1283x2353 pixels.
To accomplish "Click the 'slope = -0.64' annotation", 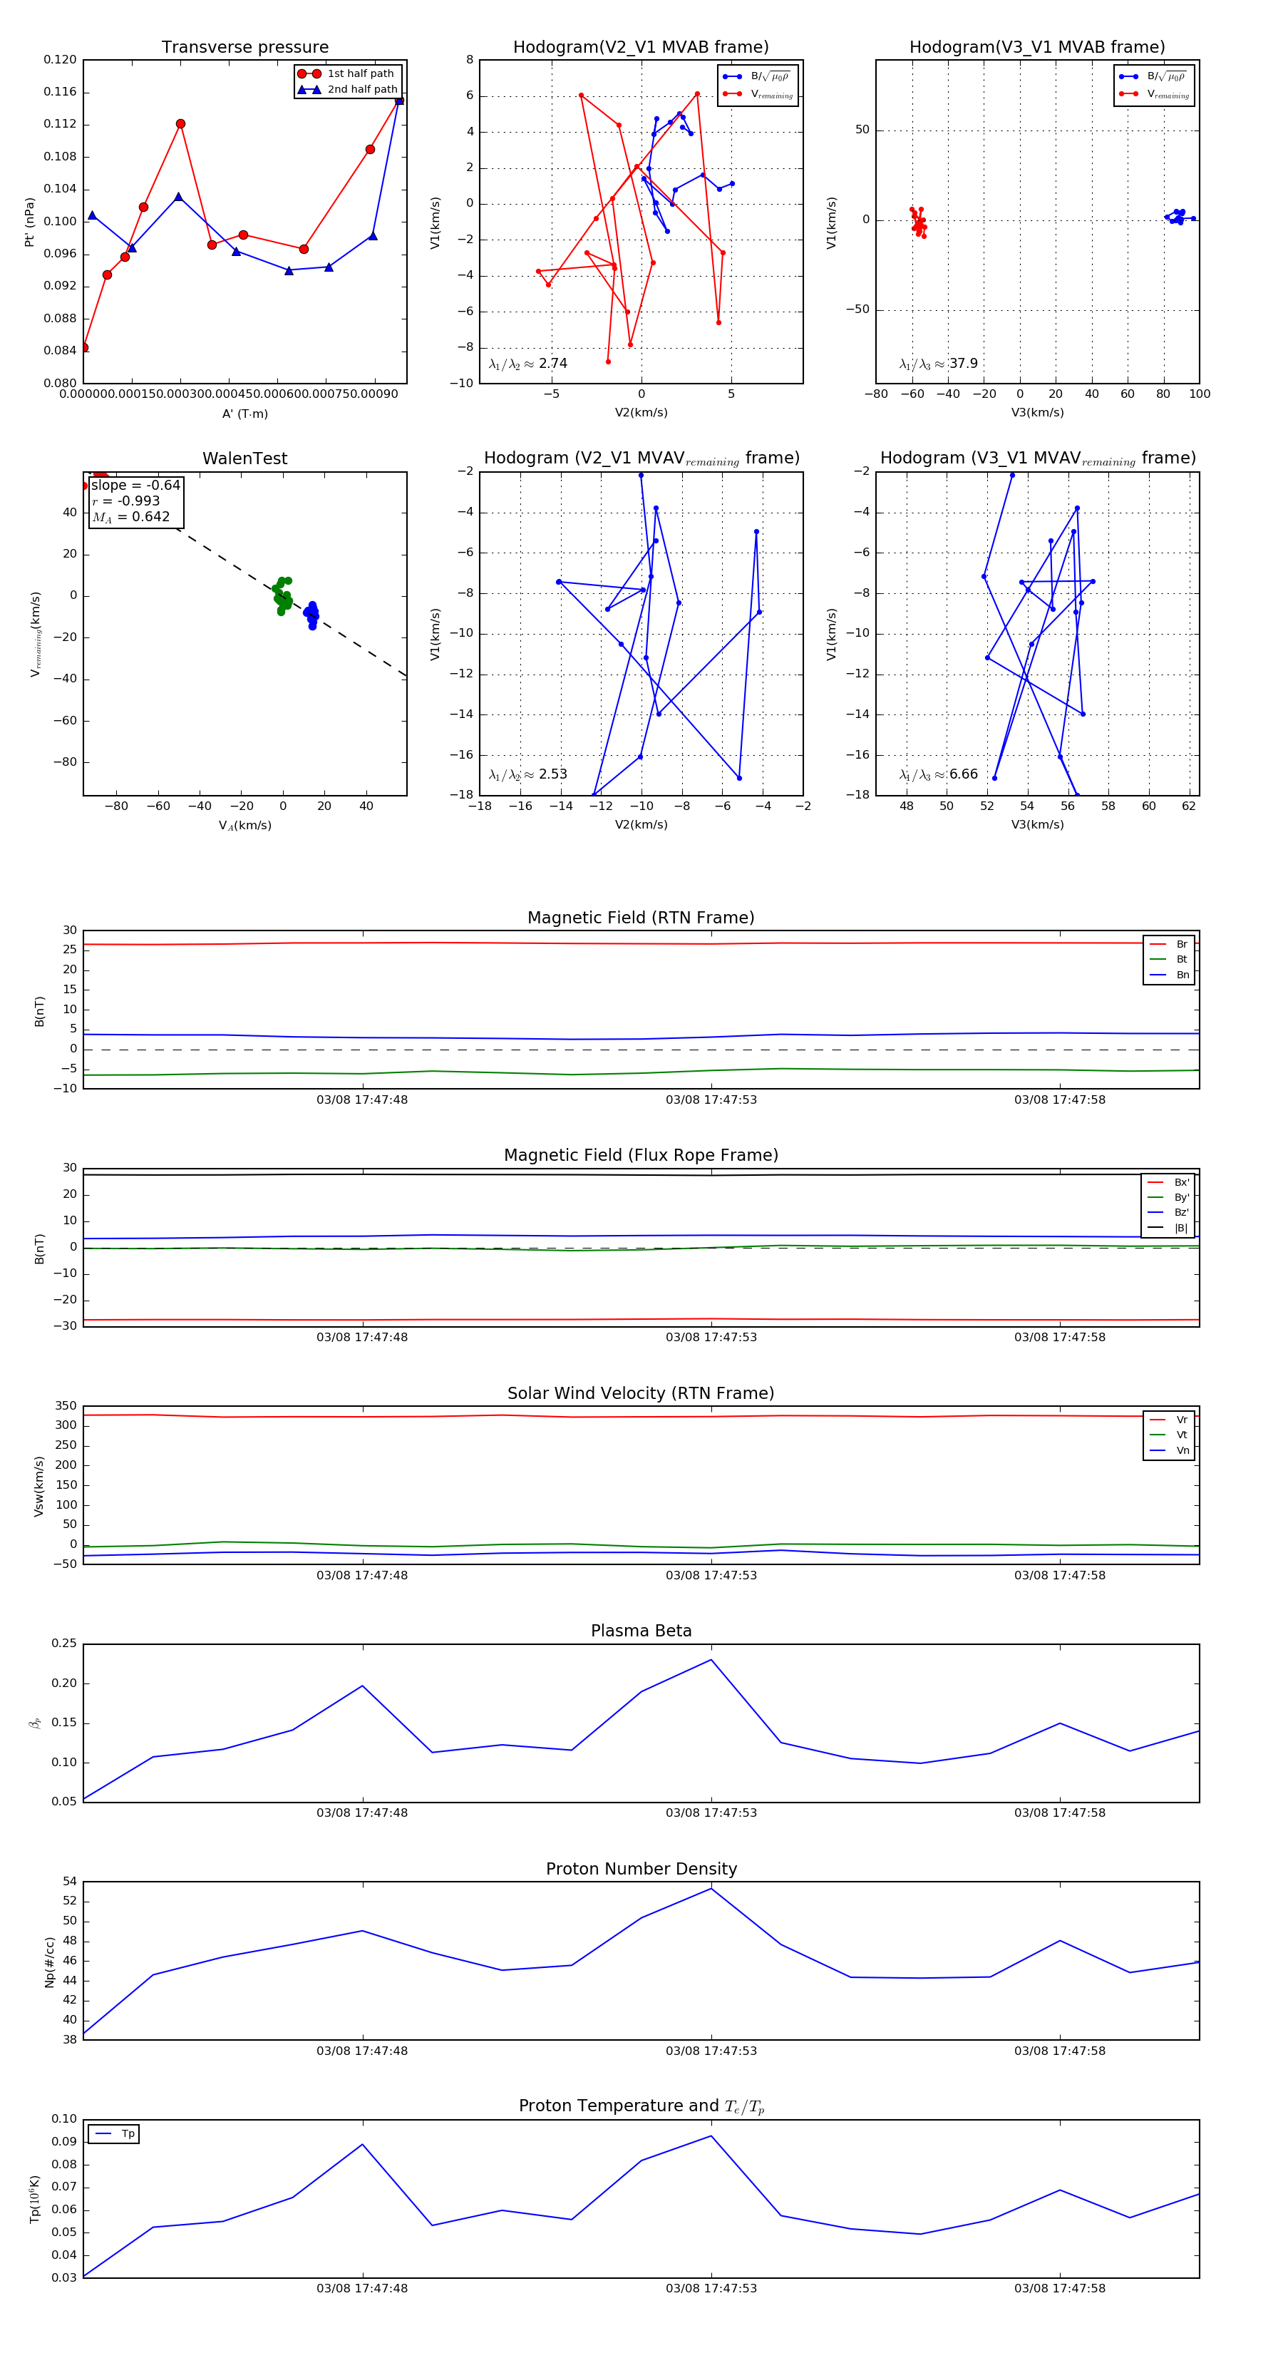I will (x=136, y=485).
